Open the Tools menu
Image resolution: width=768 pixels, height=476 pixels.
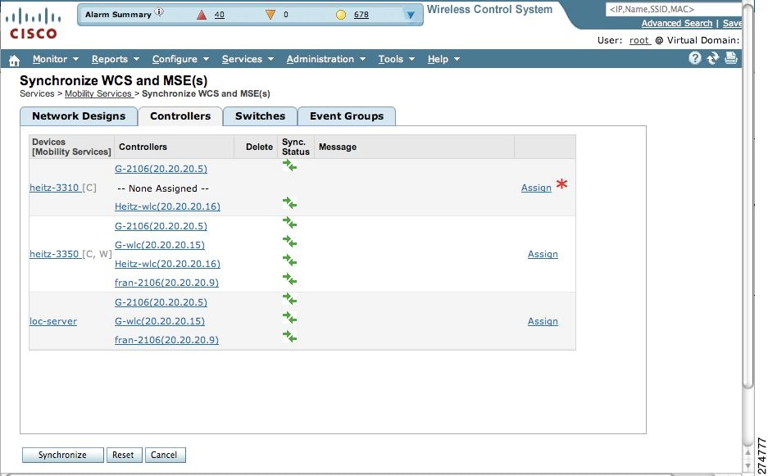coord(396,59)
